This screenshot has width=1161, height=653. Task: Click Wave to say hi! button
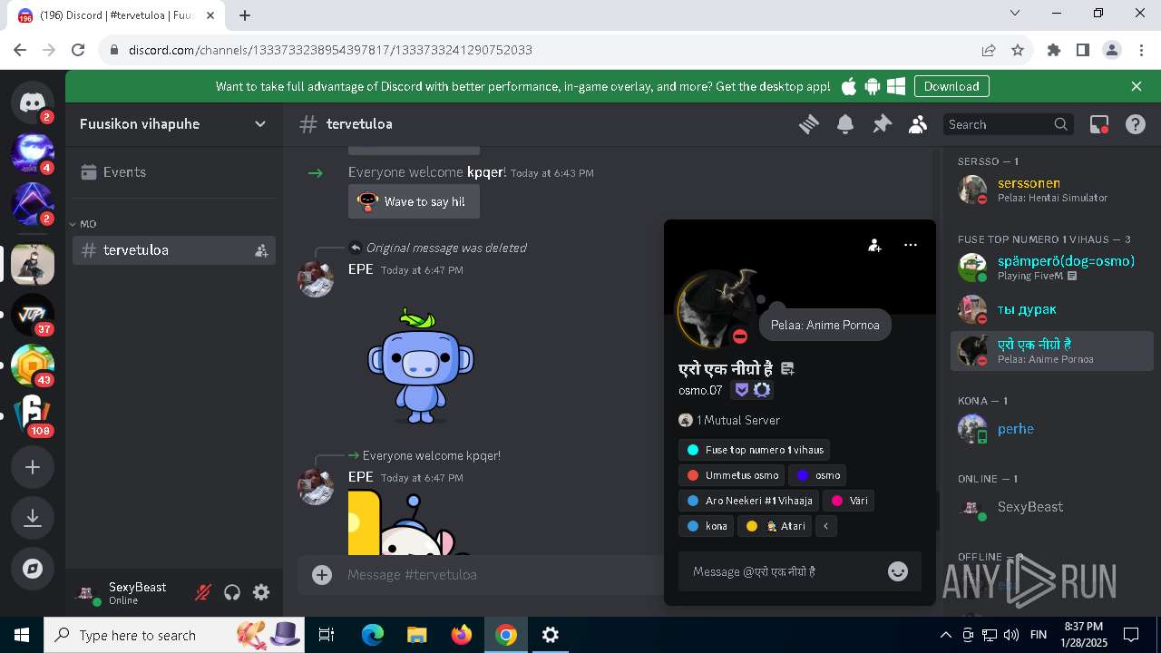(x=414, y=201)
